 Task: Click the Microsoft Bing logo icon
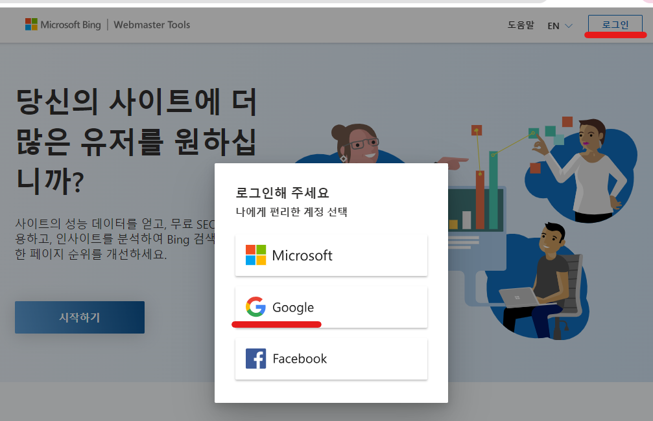[x=31, y=24]
